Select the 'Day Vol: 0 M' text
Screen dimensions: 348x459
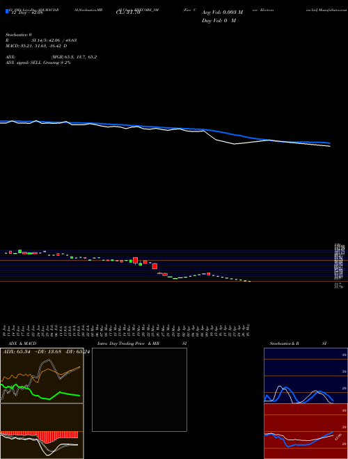pyautogui.click(x=219, y=20)
